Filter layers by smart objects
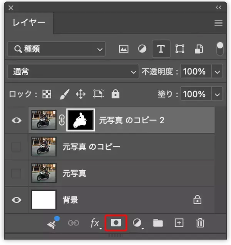The width and height of the screenshot is (231, 245). [199, 49]
